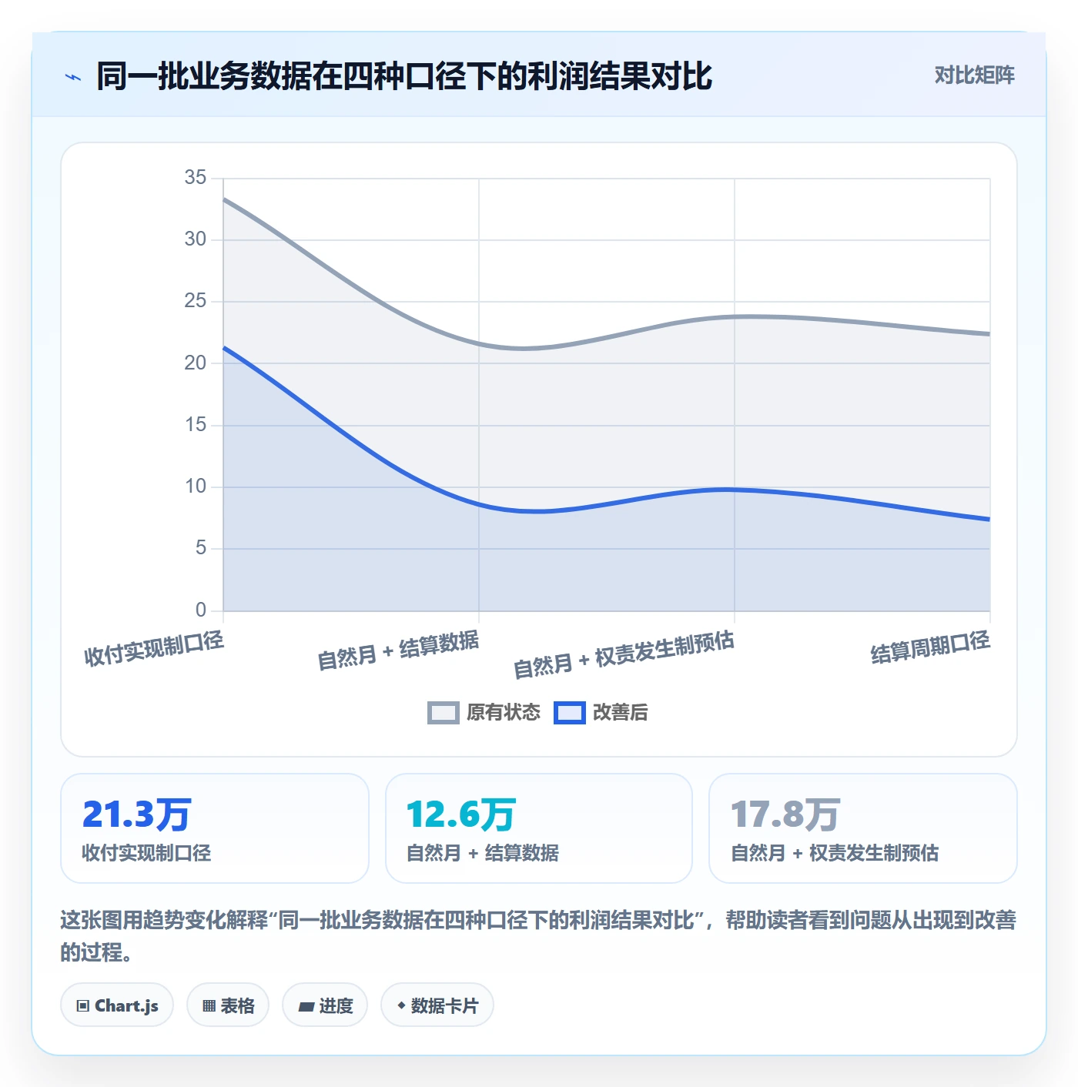
Task: Click the description paragraph starting 这张图用趋势变化解释
Action: [x=538, y=936]
